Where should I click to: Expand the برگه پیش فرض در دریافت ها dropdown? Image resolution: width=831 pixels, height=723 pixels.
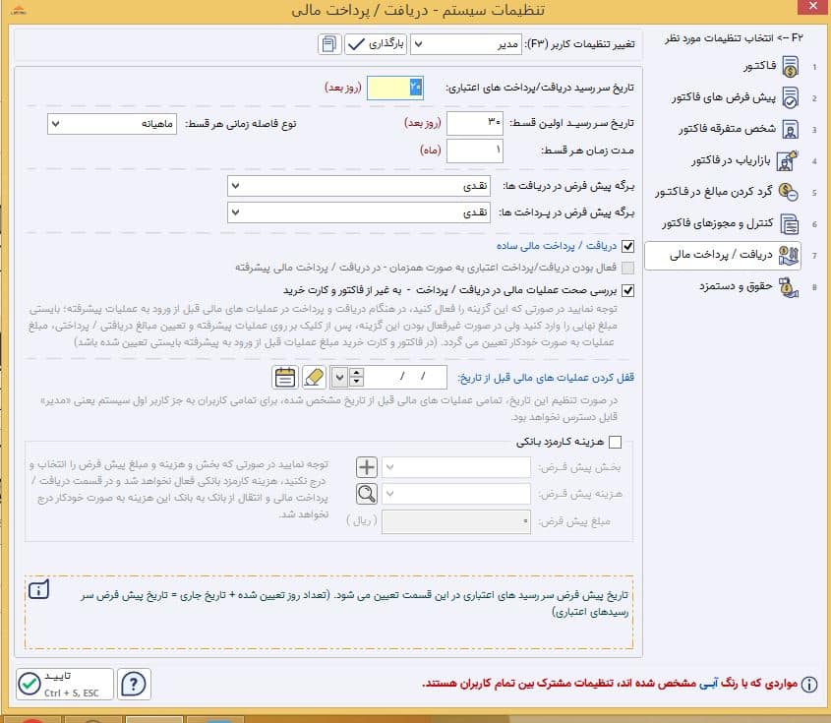pyautogui.click(x=359, y=186)
